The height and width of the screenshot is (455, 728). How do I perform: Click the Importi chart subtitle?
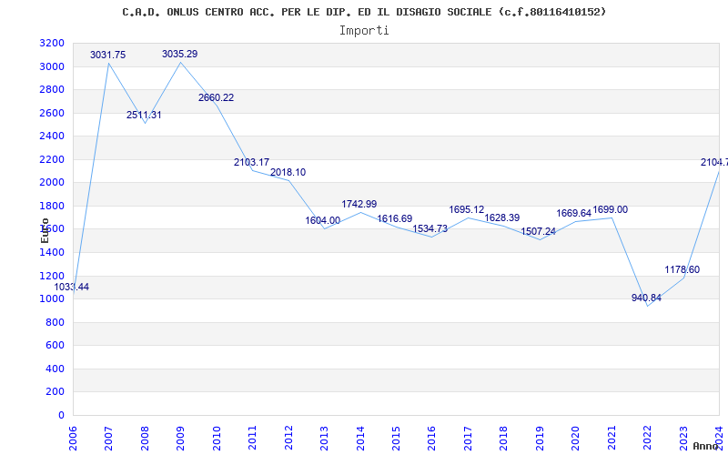point(364,30)
